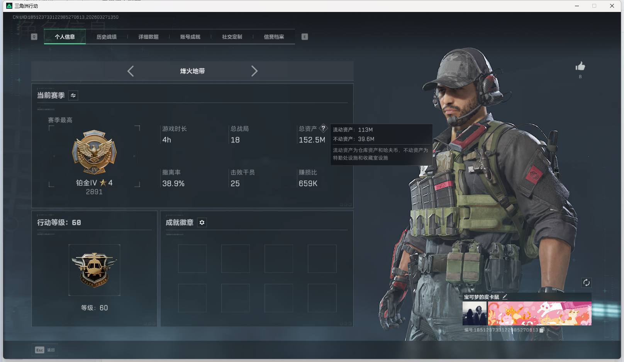The width and height of the screenshot is (624, 362).
Task: Click the E key indicator beside the tabs
Action: tap(305, 36)
